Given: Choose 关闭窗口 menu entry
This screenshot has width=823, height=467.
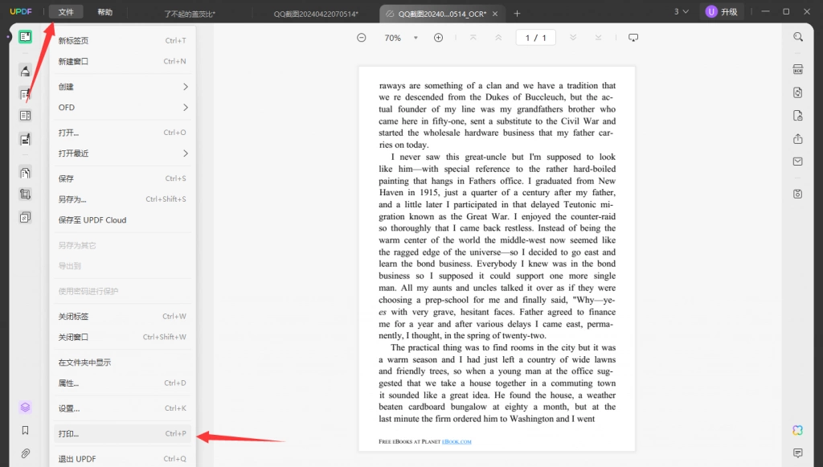Looking at the screenshot, I should [122, 337].
